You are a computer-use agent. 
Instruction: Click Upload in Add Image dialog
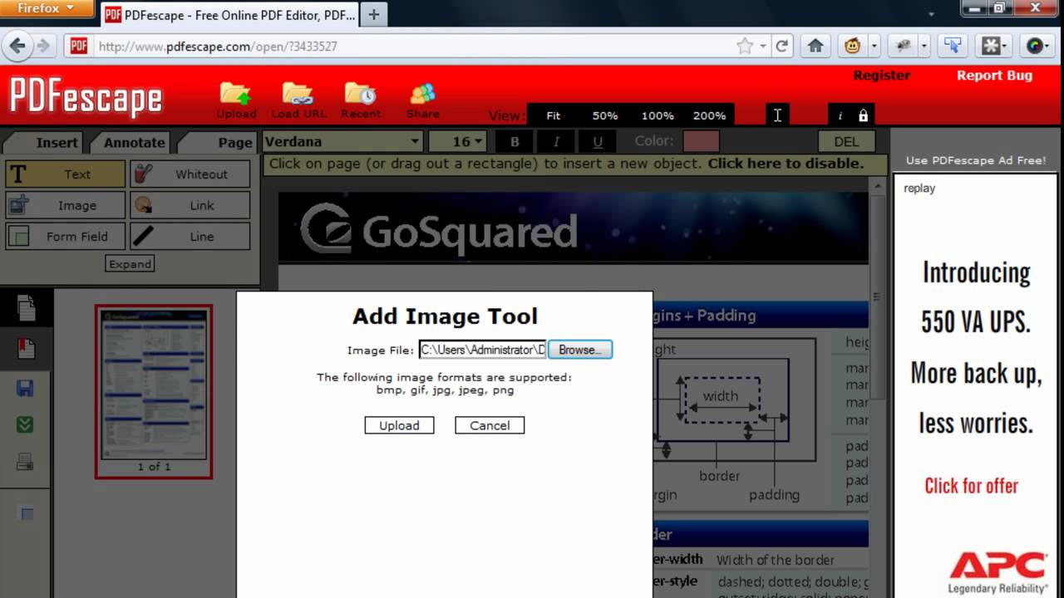click(x=399, y=425)
